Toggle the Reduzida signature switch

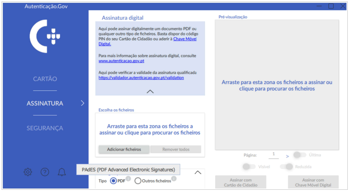click(286, 166)
